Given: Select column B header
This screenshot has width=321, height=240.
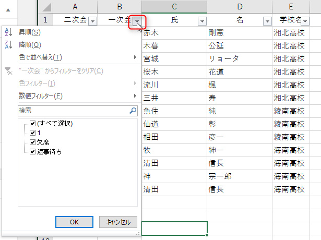Looking at the screenshot, I should pyautogui.click(x=120, y=7).
